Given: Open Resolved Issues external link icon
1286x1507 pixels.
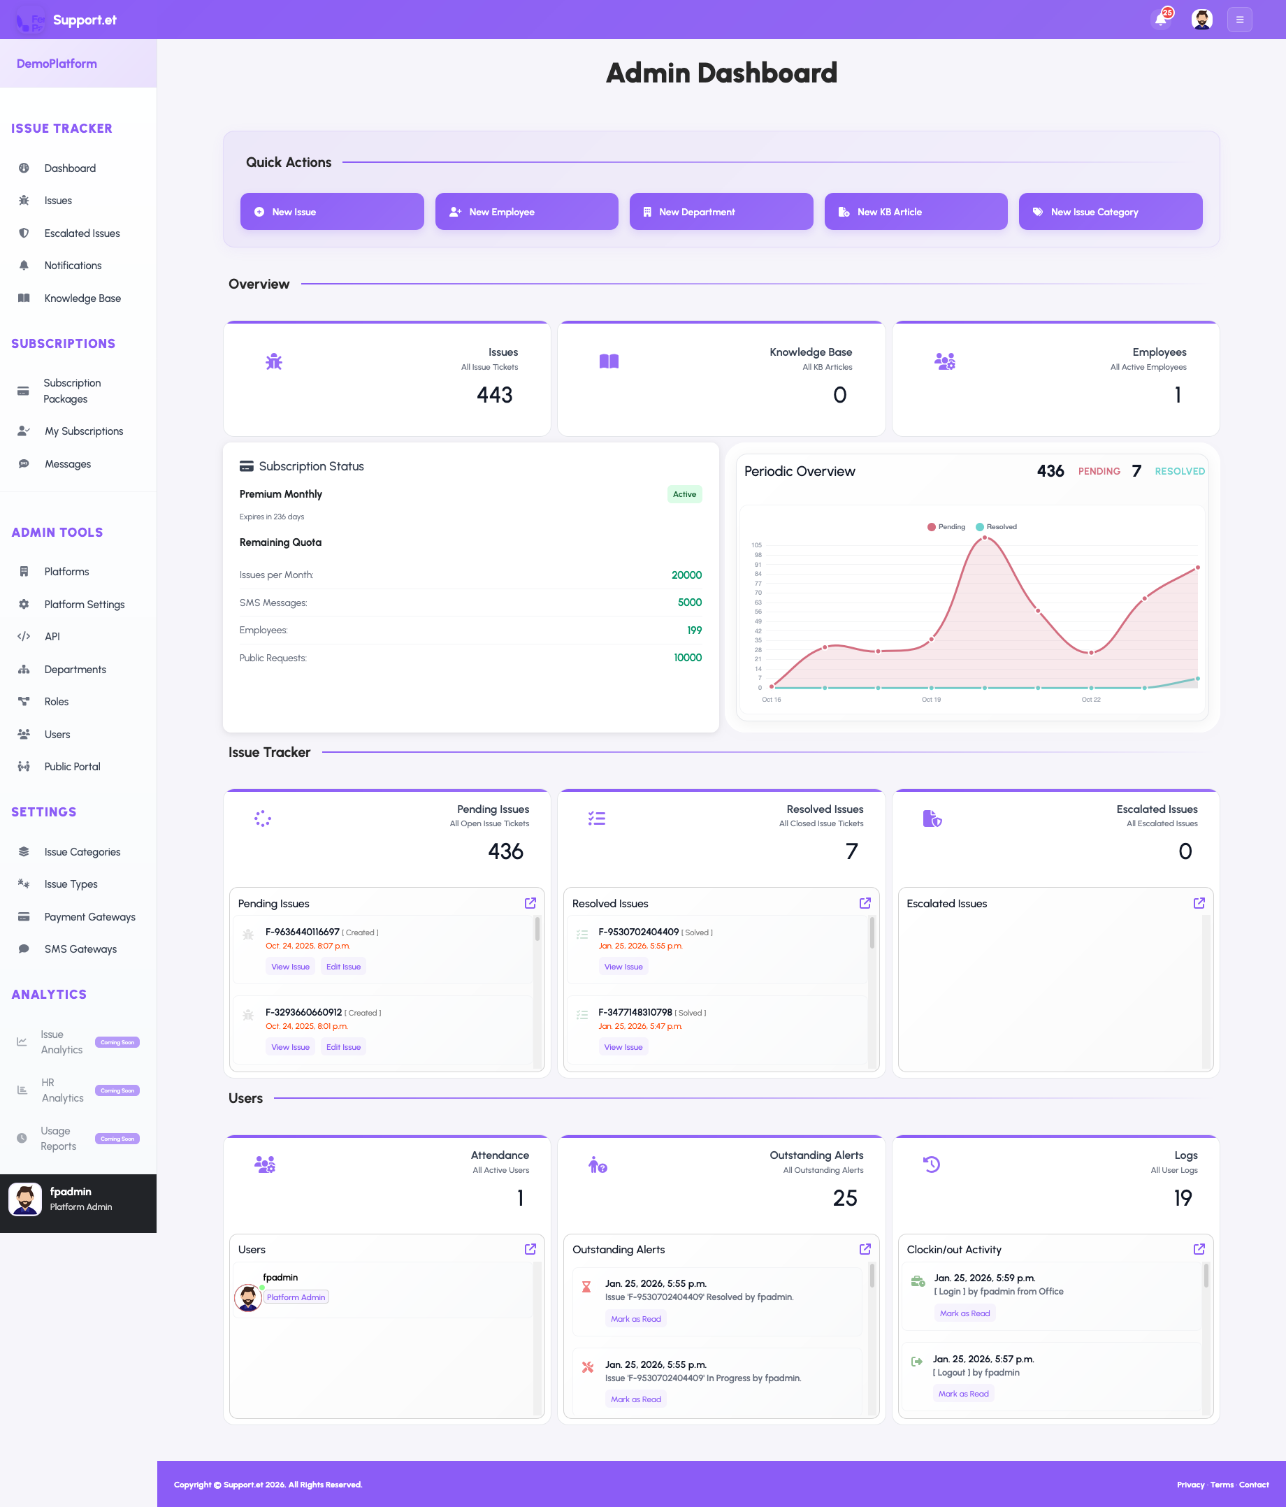Looking at the screenshot, I should click(x=865, y=902).
